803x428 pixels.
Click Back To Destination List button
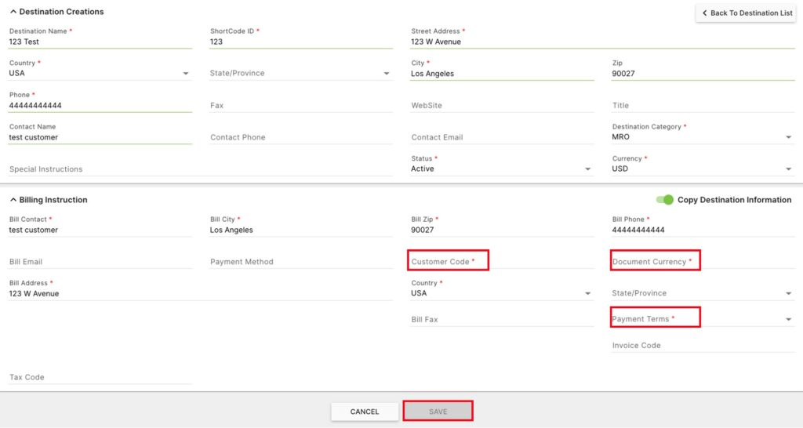746,13
